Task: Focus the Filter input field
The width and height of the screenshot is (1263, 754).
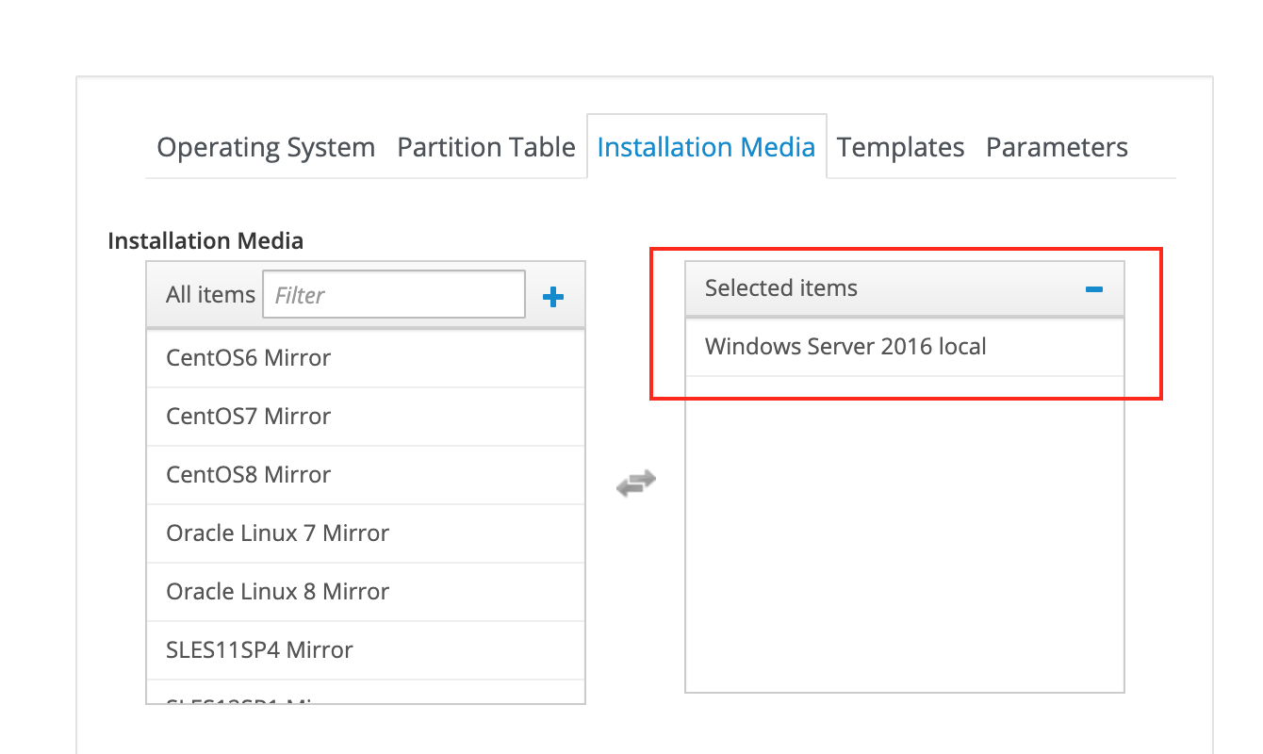Action: click(394, 295)
